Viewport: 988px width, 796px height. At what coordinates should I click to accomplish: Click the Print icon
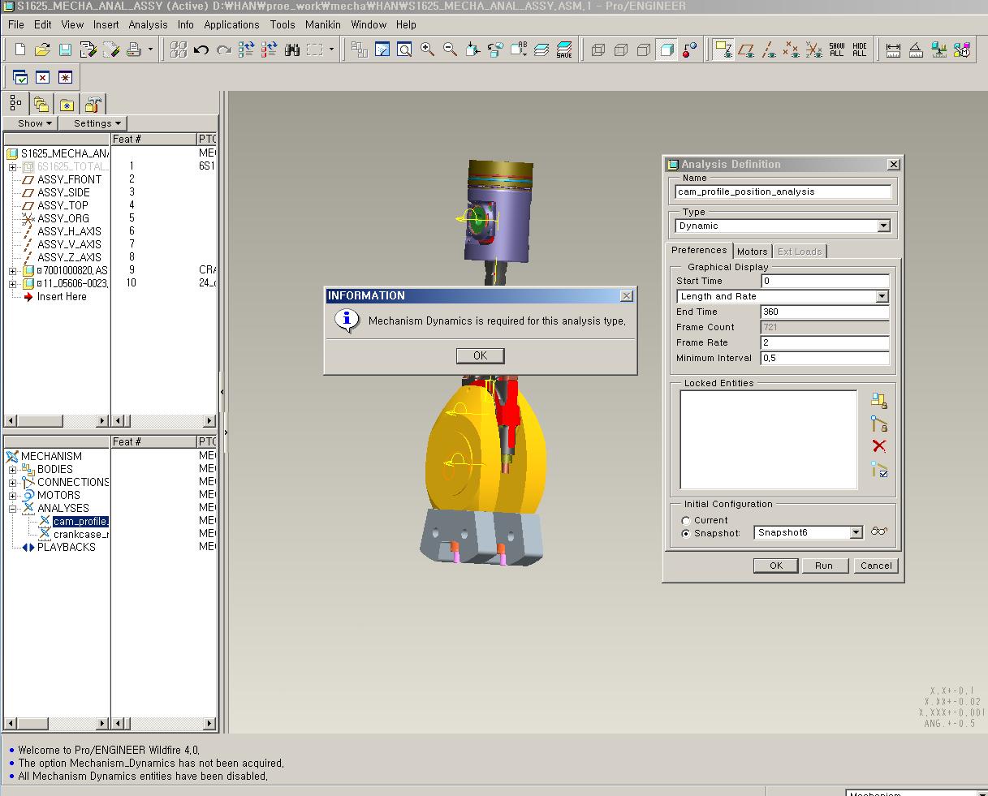(134, 50)
